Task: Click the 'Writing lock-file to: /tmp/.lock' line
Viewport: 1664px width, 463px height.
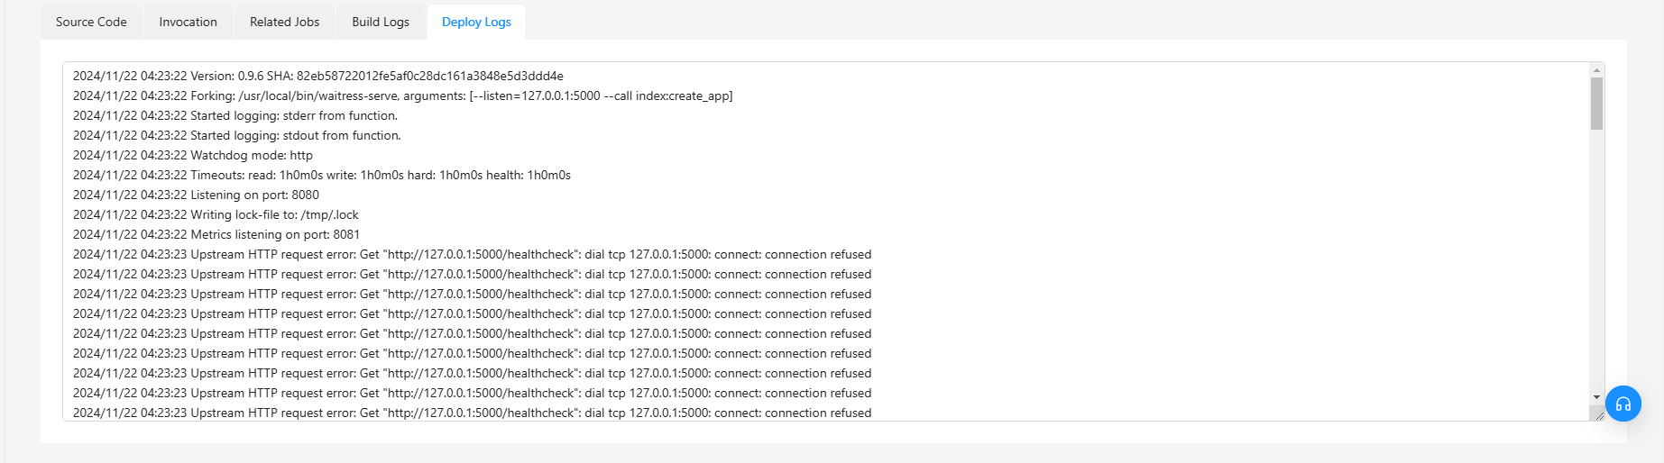Action: (x=216, y=214)
